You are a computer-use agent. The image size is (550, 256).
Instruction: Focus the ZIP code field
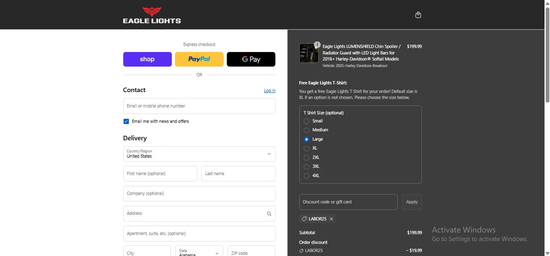click(x=252, y=251)
